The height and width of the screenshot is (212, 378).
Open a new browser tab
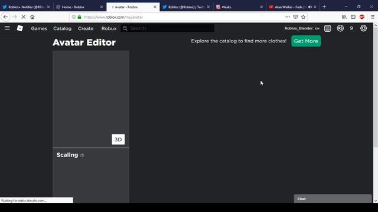click(x=324, y=6)
